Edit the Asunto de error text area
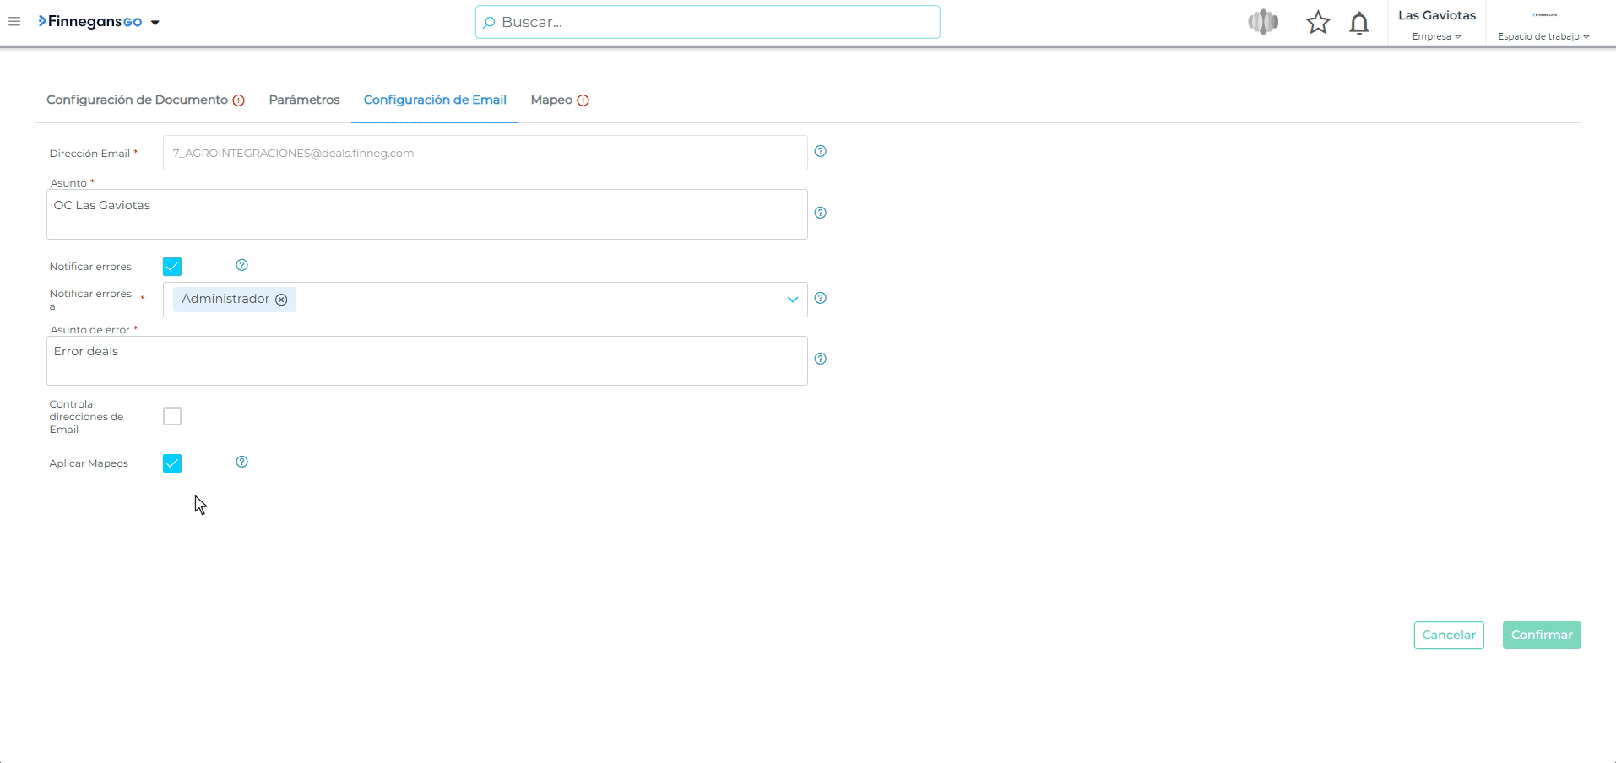This screenshot has height=763, width=1616. pos(427,360)
